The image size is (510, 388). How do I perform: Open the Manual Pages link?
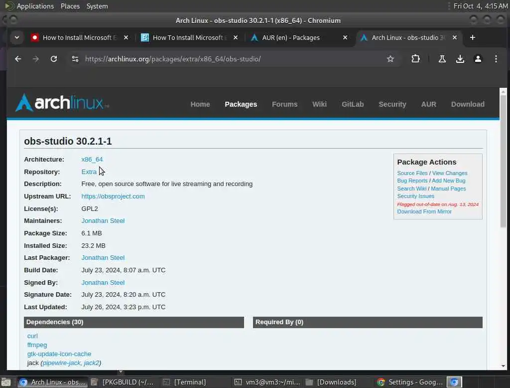pyautogui.click(x=448, y=189)
